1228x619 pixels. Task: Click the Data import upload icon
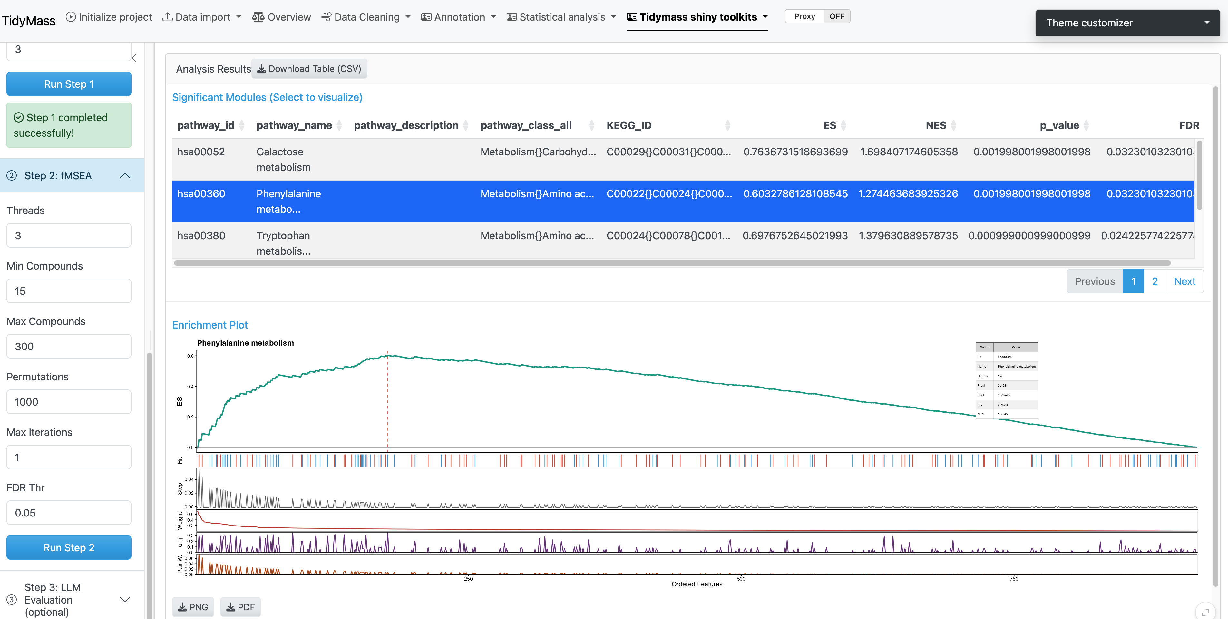(167, 17)
